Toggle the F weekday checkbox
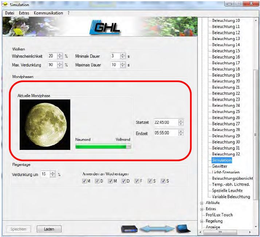 coord(137,181)
